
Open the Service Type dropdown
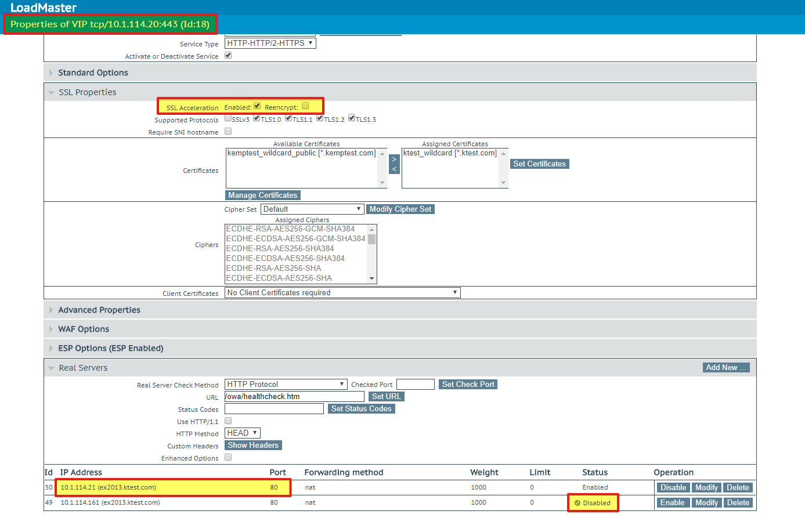[x=270, y=44]
